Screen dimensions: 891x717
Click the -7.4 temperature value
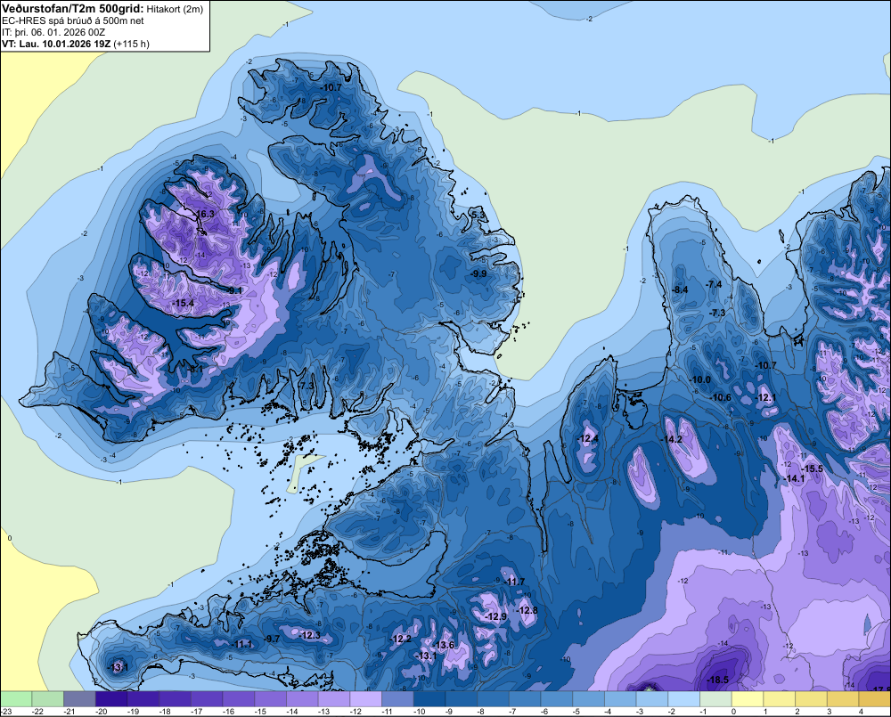tap(713, 284)
